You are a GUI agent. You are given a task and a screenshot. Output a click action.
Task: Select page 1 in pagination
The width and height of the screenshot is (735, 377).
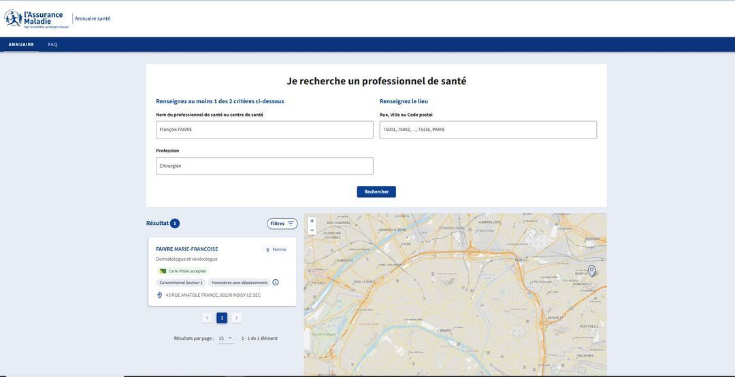click(222, 318)
